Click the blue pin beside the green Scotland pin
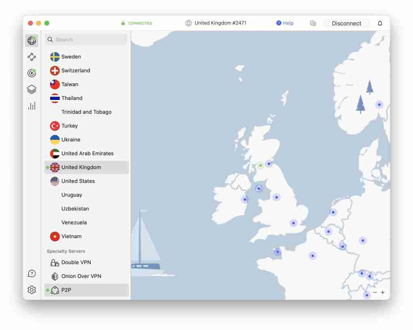Viewport: 413px width, 330px height. pos(269,164)
